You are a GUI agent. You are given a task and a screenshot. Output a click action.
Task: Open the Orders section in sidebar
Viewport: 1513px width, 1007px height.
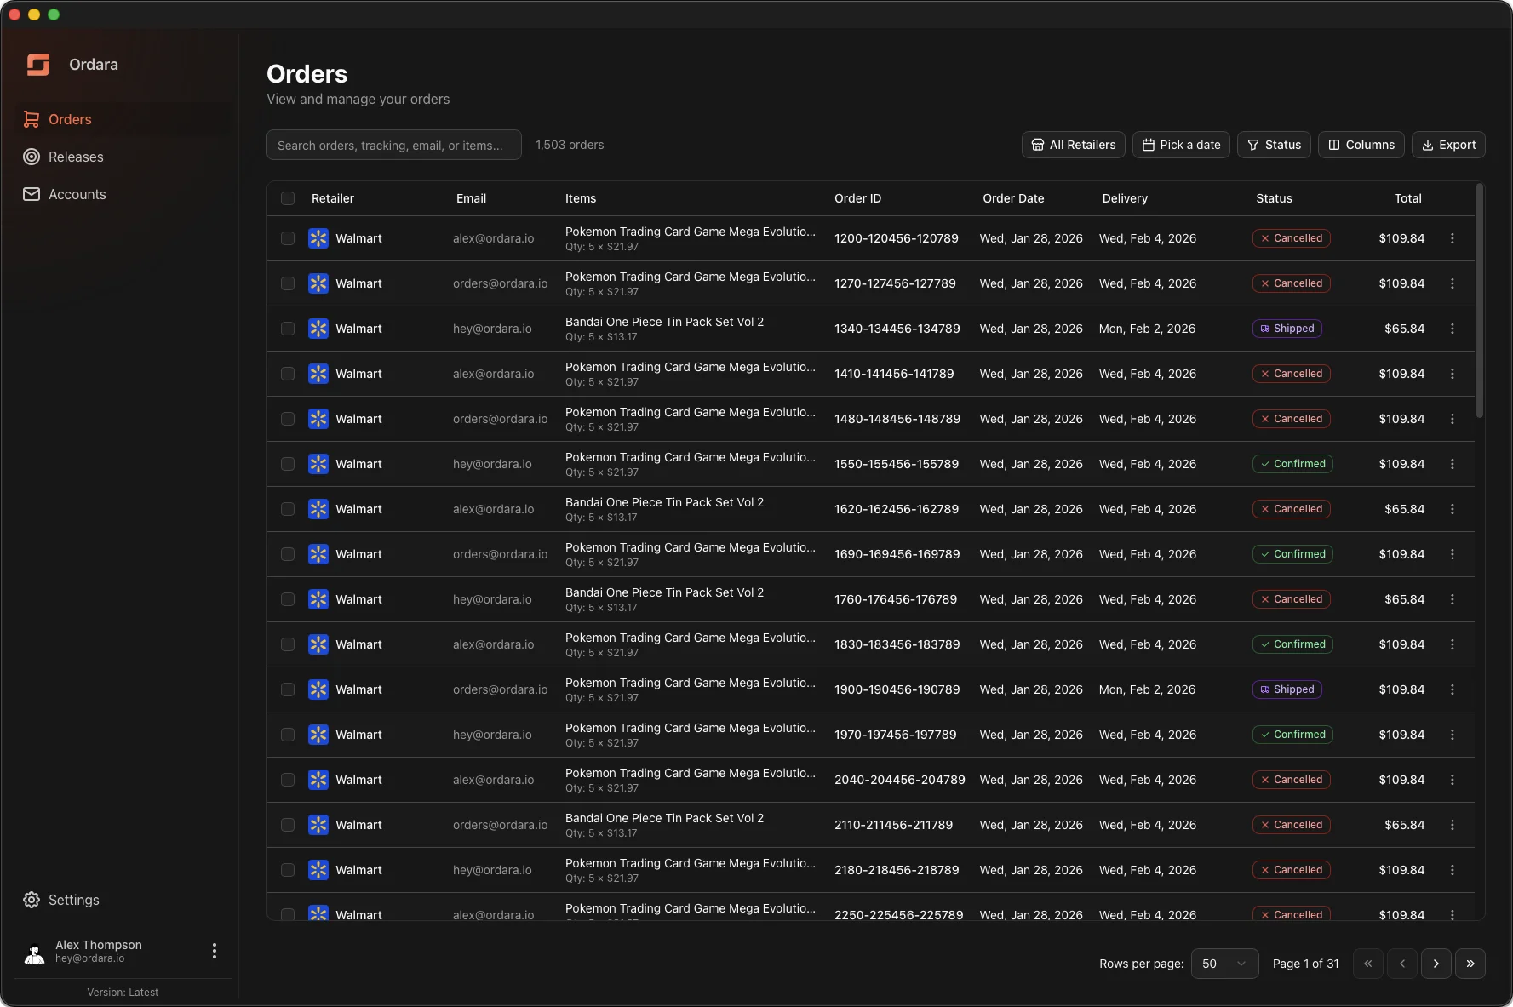click(x=123, y=119)
